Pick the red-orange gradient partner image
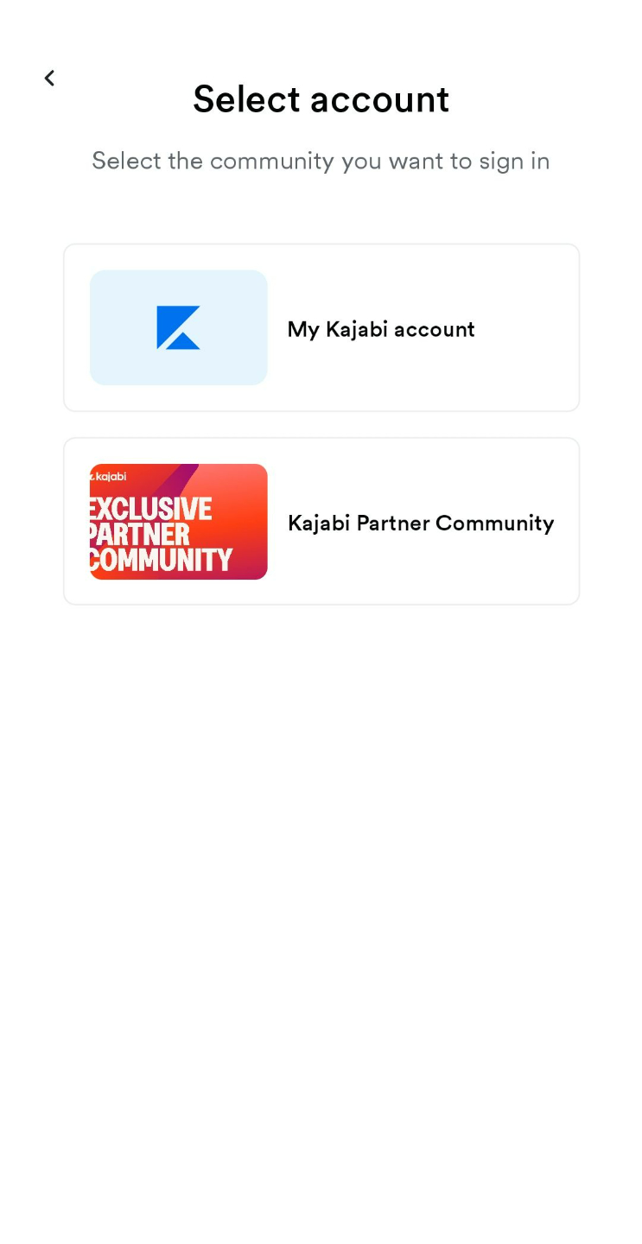This screenshot has width=642, height=1244. [179, 522]
